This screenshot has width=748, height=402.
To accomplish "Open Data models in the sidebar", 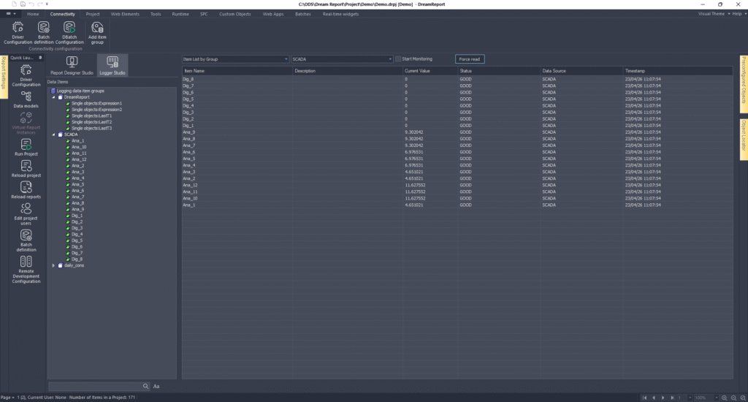I will 26,100.
